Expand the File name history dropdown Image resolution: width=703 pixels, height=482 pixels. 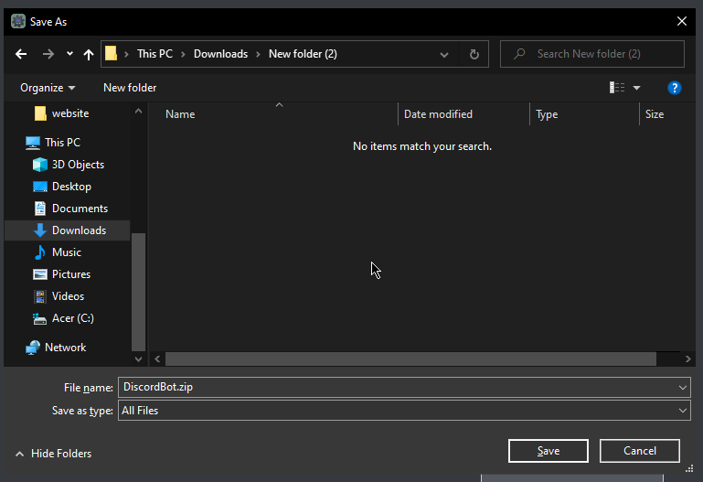[683, 388]
